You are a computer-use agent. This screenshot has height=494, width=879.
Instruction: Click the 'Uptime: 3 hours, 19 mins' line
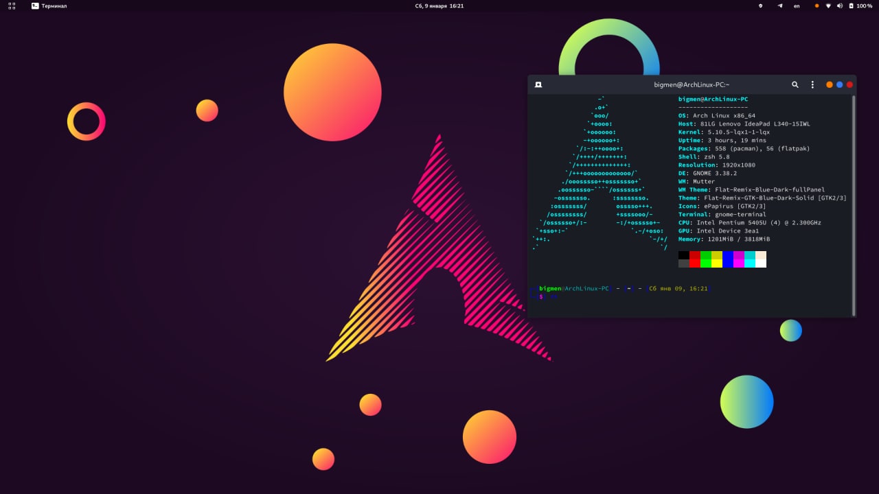click(x=722, y=141)
